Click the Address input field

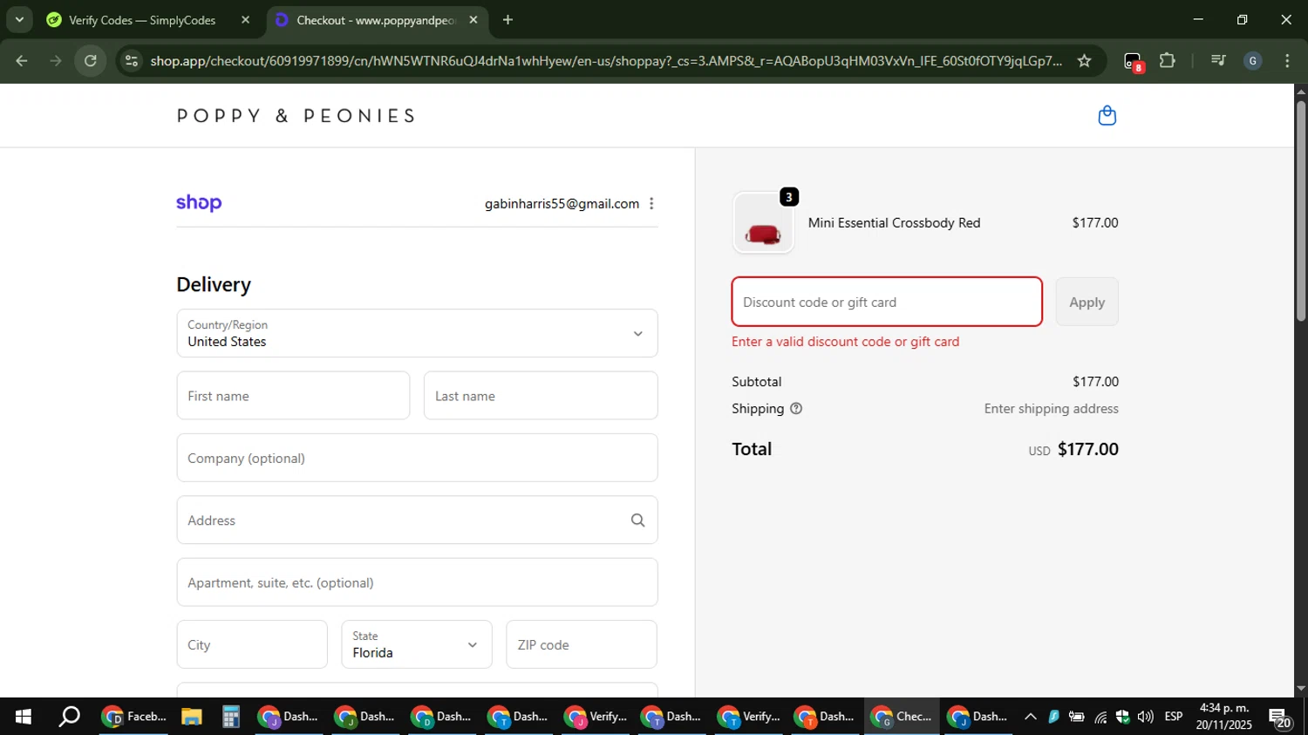click(417, 521)
